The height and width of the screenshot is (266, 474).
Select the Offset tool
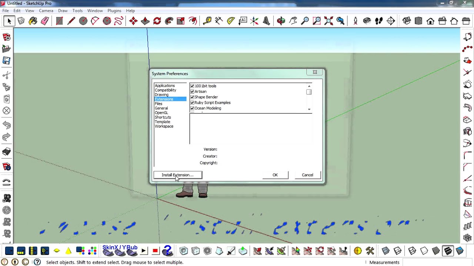[x=193, y=21]
